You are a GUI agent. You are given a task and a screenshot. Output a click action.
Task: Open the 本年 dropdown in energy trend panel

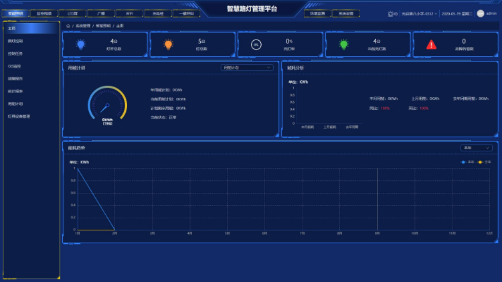coord(476,147)
